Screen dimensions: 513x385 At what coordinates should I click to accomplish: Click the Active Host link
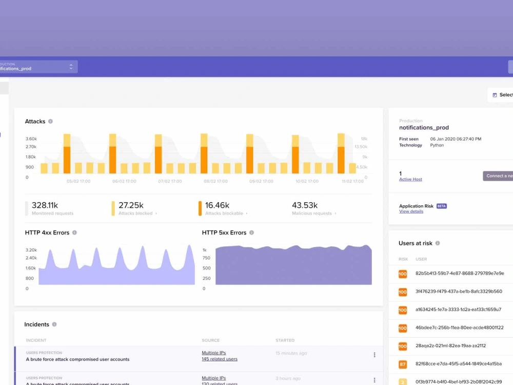410,179
